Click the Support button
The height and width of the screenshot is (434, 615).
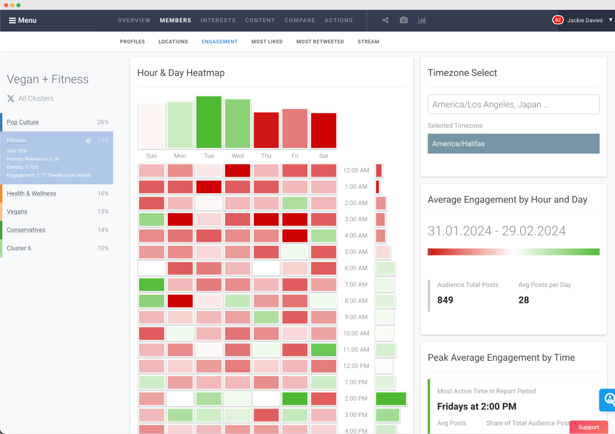[x=589, y=427]
